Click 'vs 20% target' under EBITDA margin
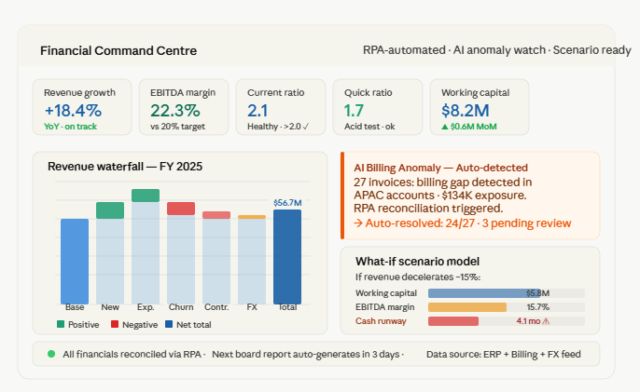 (177, 127)
